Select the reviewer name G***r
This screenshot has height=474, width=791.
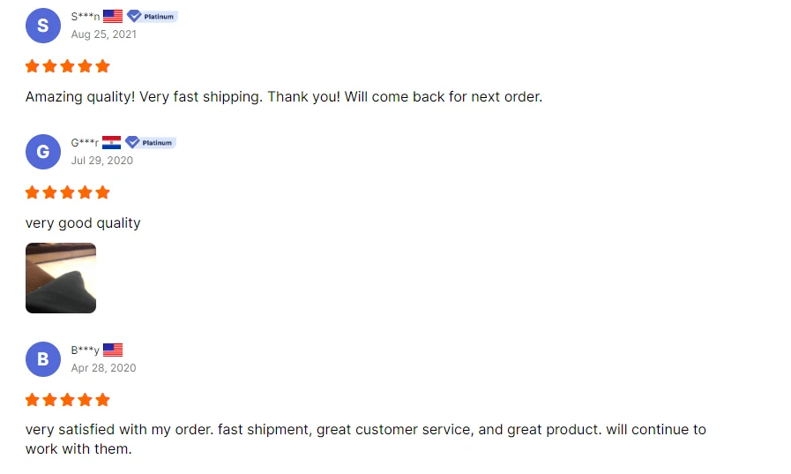click(85, 143)
